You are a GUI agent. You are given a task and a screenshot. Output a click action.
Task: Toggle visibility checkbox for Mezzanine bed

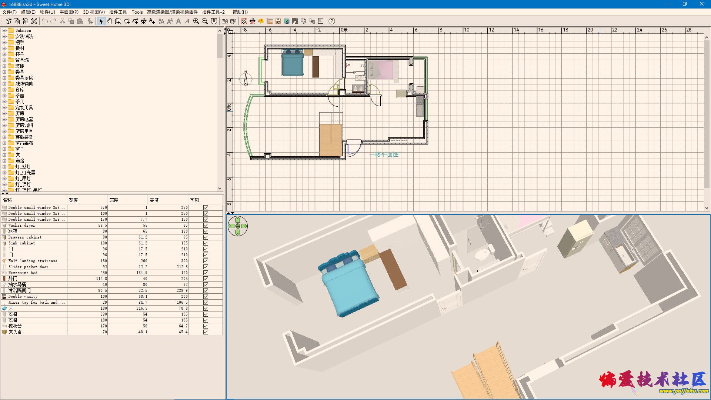click(x=206, y=273)
